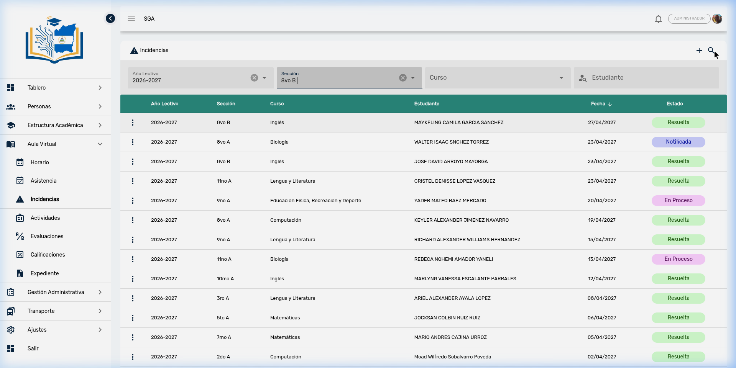The height and width of the screenshot is (368, 736).
Task: Click the search magnifier icon
Action: [711, 51]
